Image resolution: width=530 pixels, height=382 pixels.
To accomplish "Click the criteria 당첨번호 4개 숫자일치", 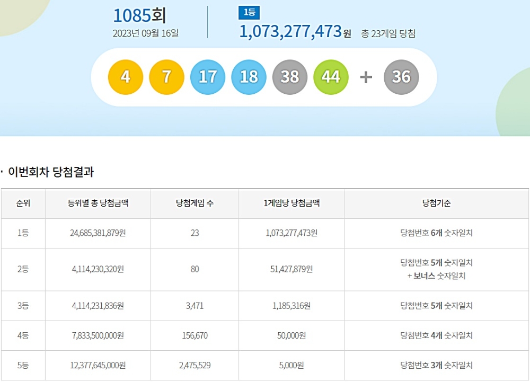I will (x=436, y=336).
